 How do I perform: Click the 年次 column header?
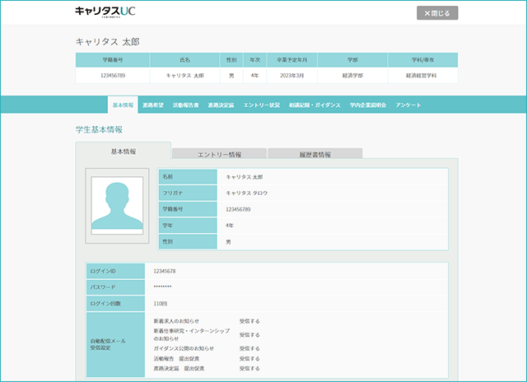pyautogui.click(x=254, y=60)
